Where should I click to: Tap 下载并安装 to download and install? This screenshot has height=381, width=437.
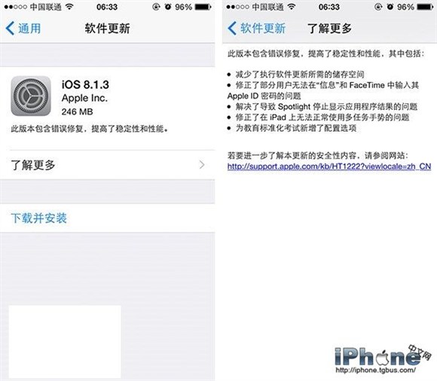pyautogui.click(x=39, y=218)
